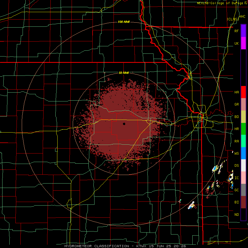The image size is (248, 248).
Task: Click the DS legend label
Action: point(236,166)
